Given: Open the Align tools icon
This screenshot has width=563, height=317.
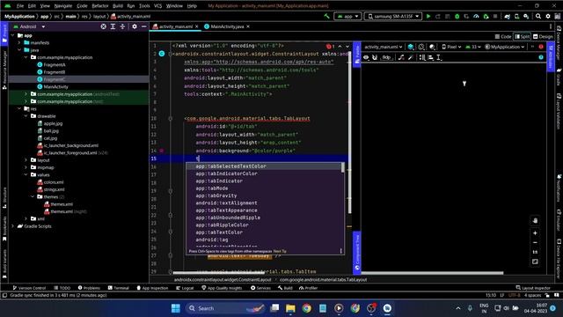Looking at the screenshot, I should (431, 57).
